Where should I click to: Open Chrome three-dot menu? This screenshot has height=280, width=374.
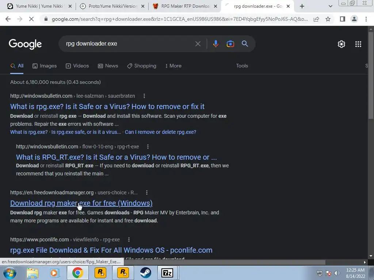click(366, 19)
